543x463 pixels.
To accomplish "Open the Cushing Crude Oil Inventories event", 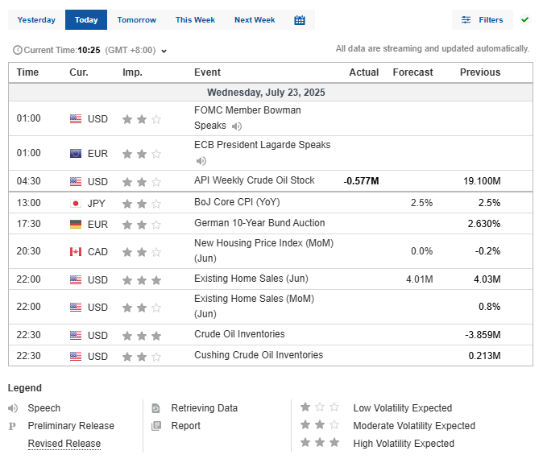I will point(259,355).
